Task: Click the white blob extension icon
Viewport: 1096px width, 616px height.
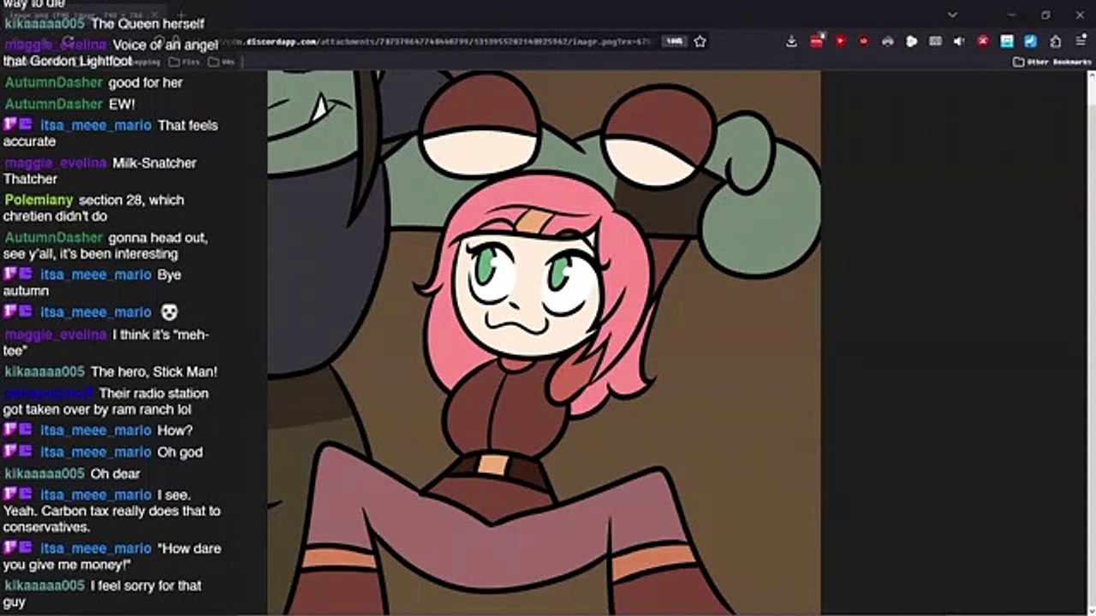Action: (x=912, y=41)
